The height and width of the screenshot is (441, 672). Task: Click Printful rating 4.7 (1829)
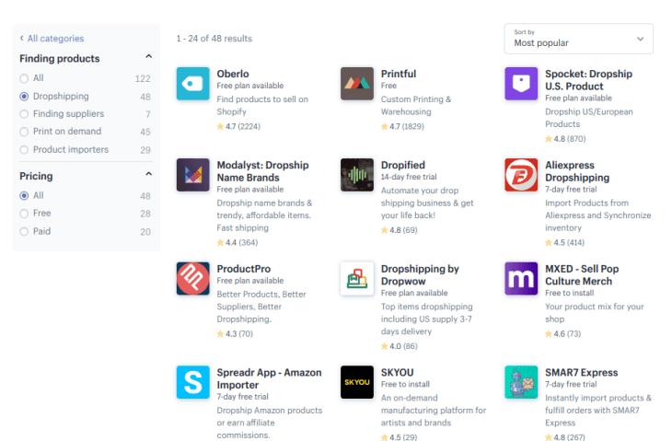point(402,126)
